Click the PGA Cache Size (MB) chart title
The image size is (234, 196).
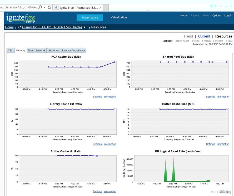tap(66, 57)
